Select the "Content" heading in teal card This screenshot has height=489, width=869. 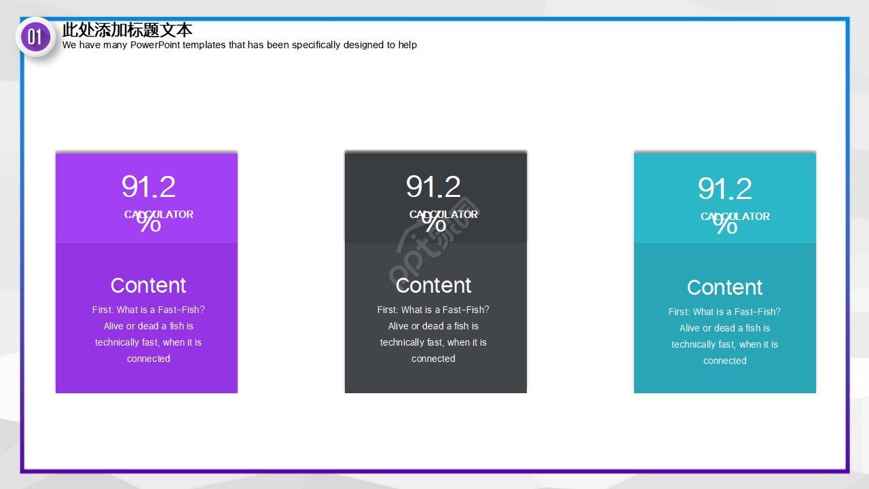724,287
